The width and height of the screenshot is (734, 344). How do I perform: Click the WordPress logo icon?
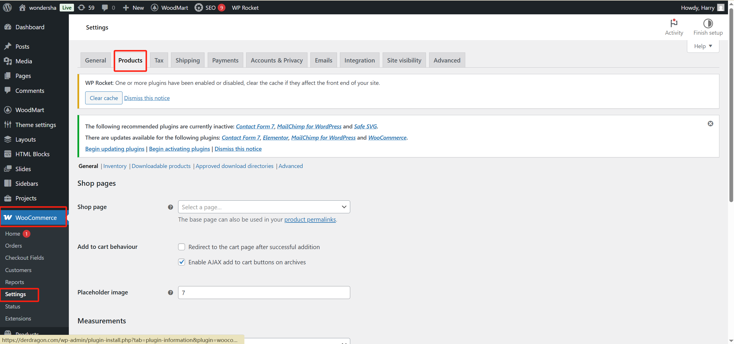click(7, 7)
